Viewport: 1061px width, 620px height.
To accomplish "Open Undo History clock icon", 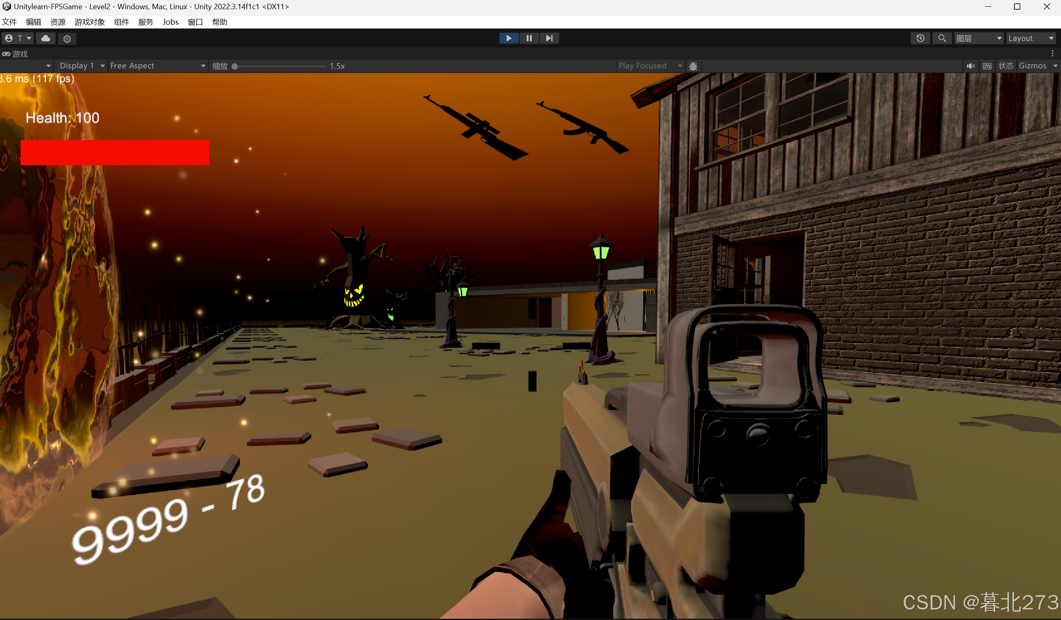I will coord(920,38).
